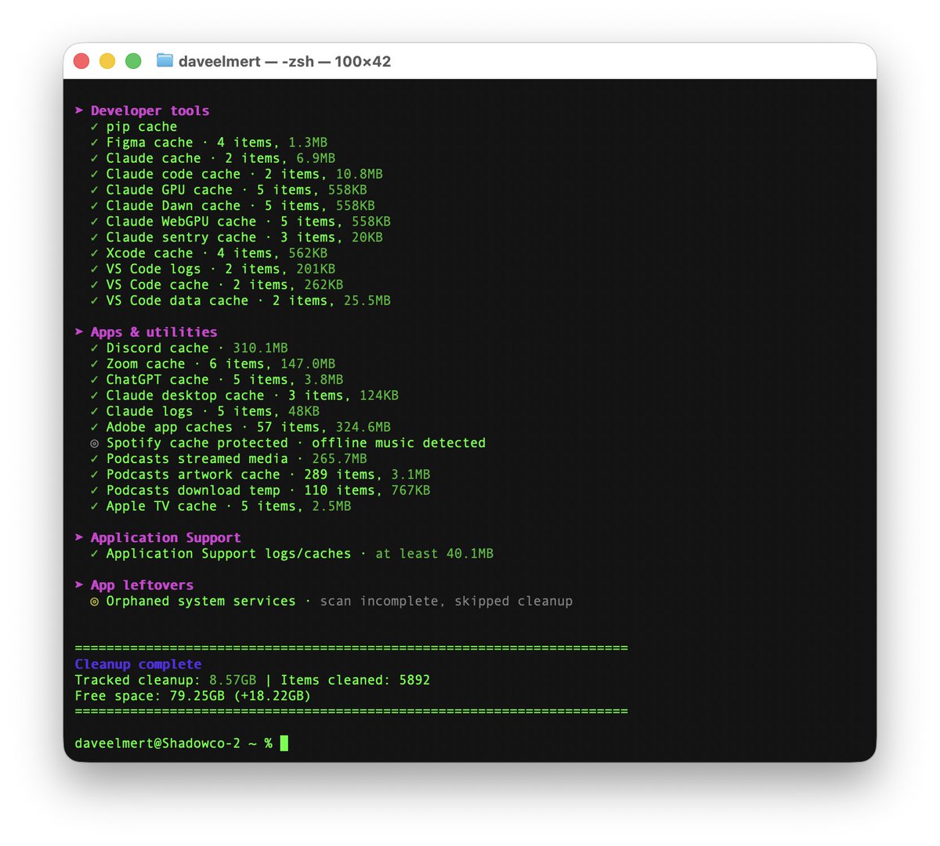Image resolution: width=940 pixels, height=846 pixels.
Task: Select the "Claude code cache" line
Action: (237, 174)
